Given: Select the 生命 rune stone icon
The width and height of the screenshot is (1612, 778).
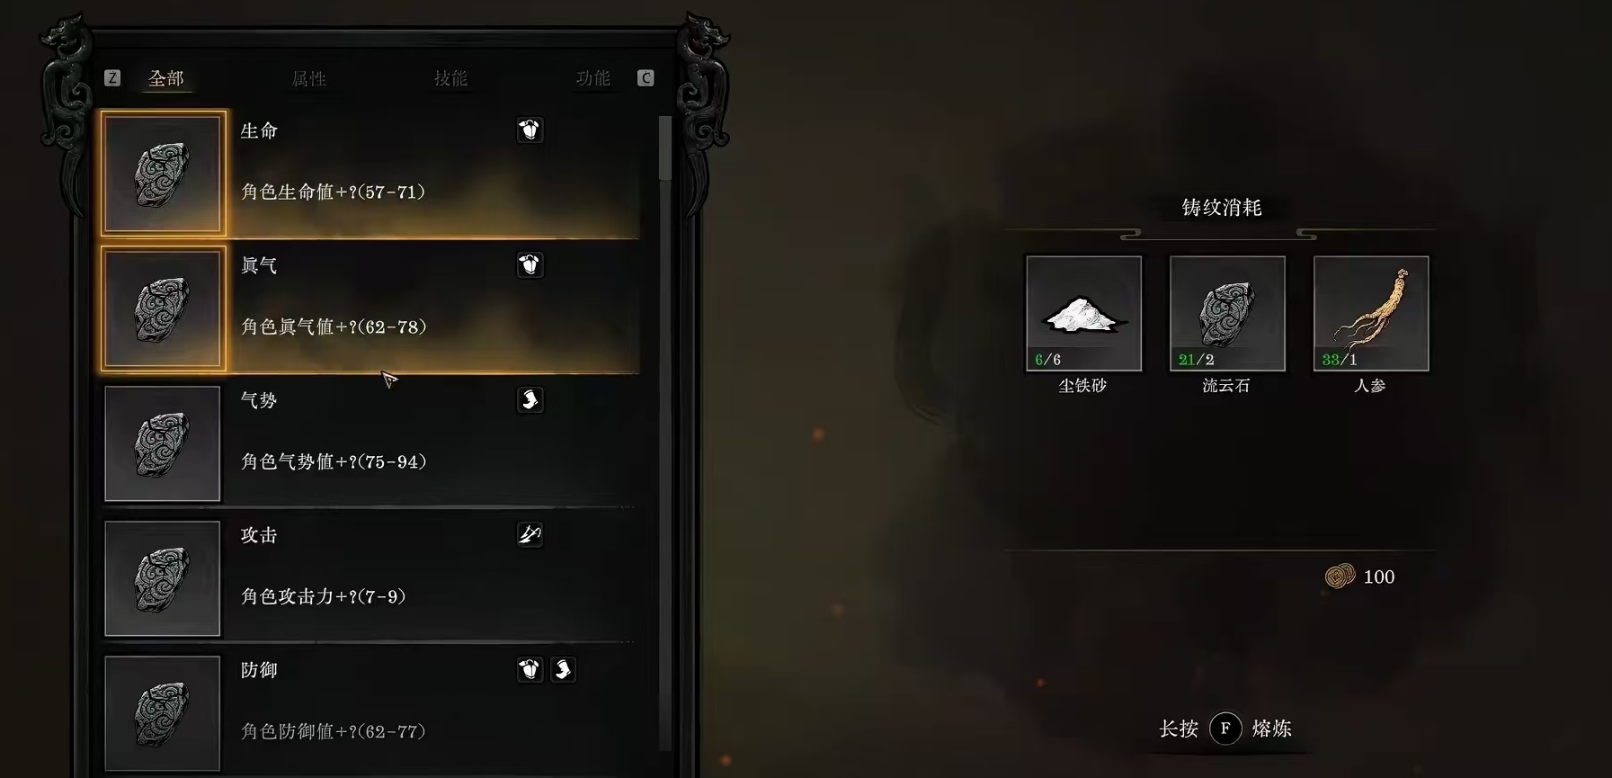Looking at the screenshot, I should tap(163, 174).
